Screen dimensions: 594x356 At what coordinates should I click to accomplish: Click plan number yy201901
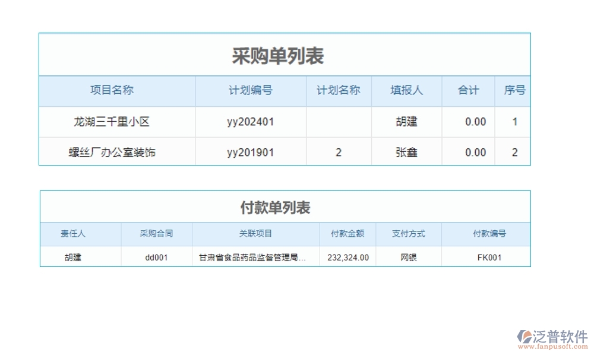click(251, 152)
